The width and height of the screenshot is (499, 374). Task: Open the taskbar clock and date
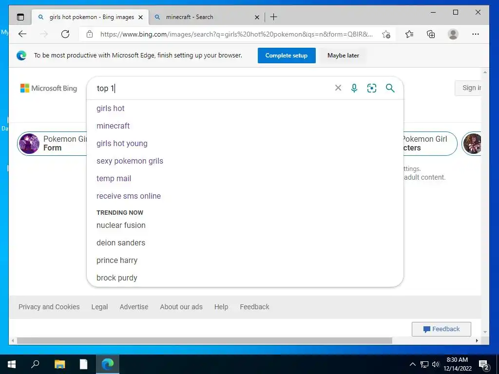pyautogui.click(x=457, y=364)
